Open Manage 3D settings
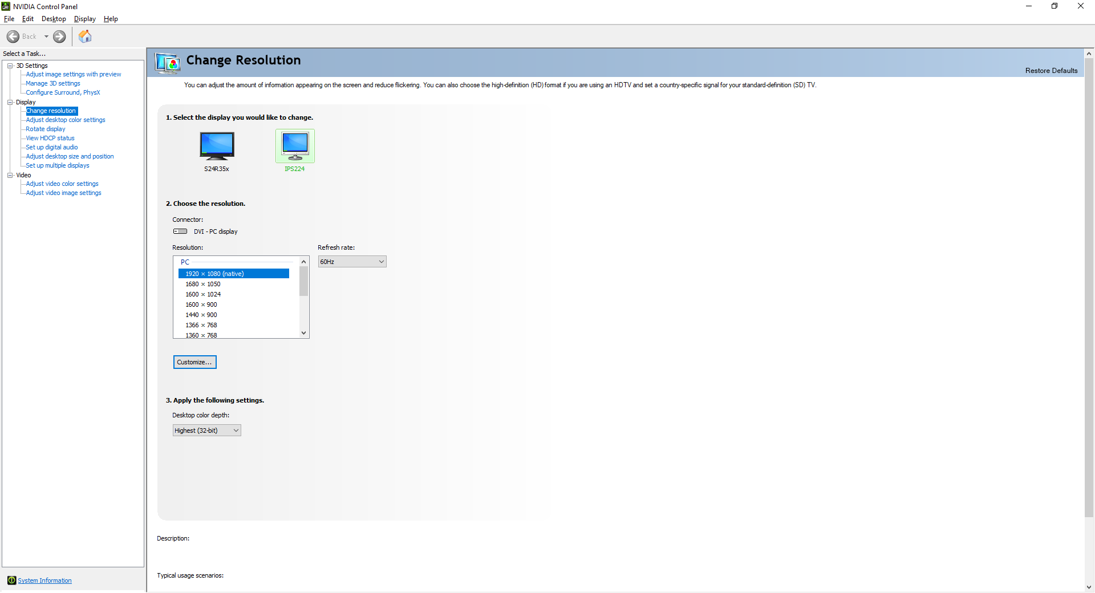 point(53,83)
